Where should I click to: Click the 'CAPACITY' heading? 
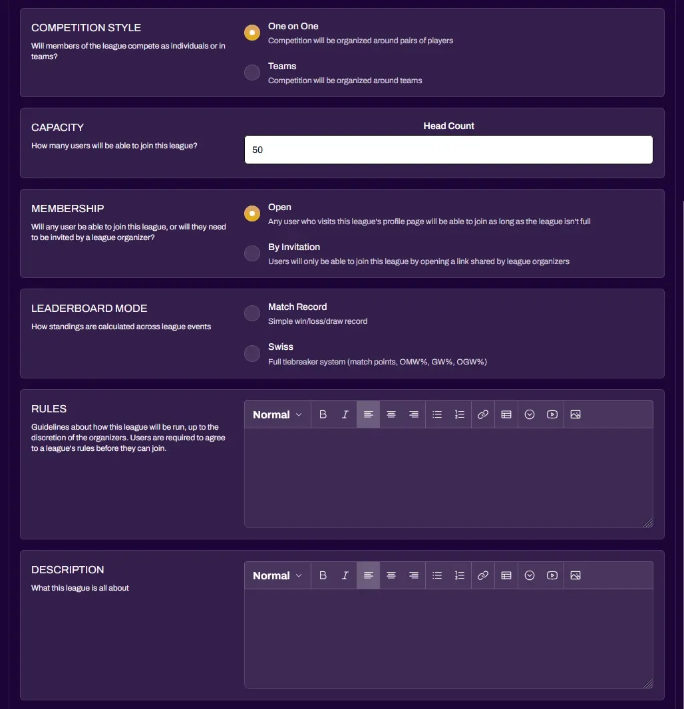57,128
